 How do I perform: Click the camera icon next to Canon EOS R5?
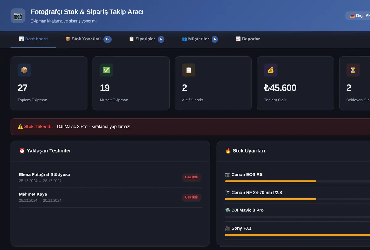click(228, 174)
